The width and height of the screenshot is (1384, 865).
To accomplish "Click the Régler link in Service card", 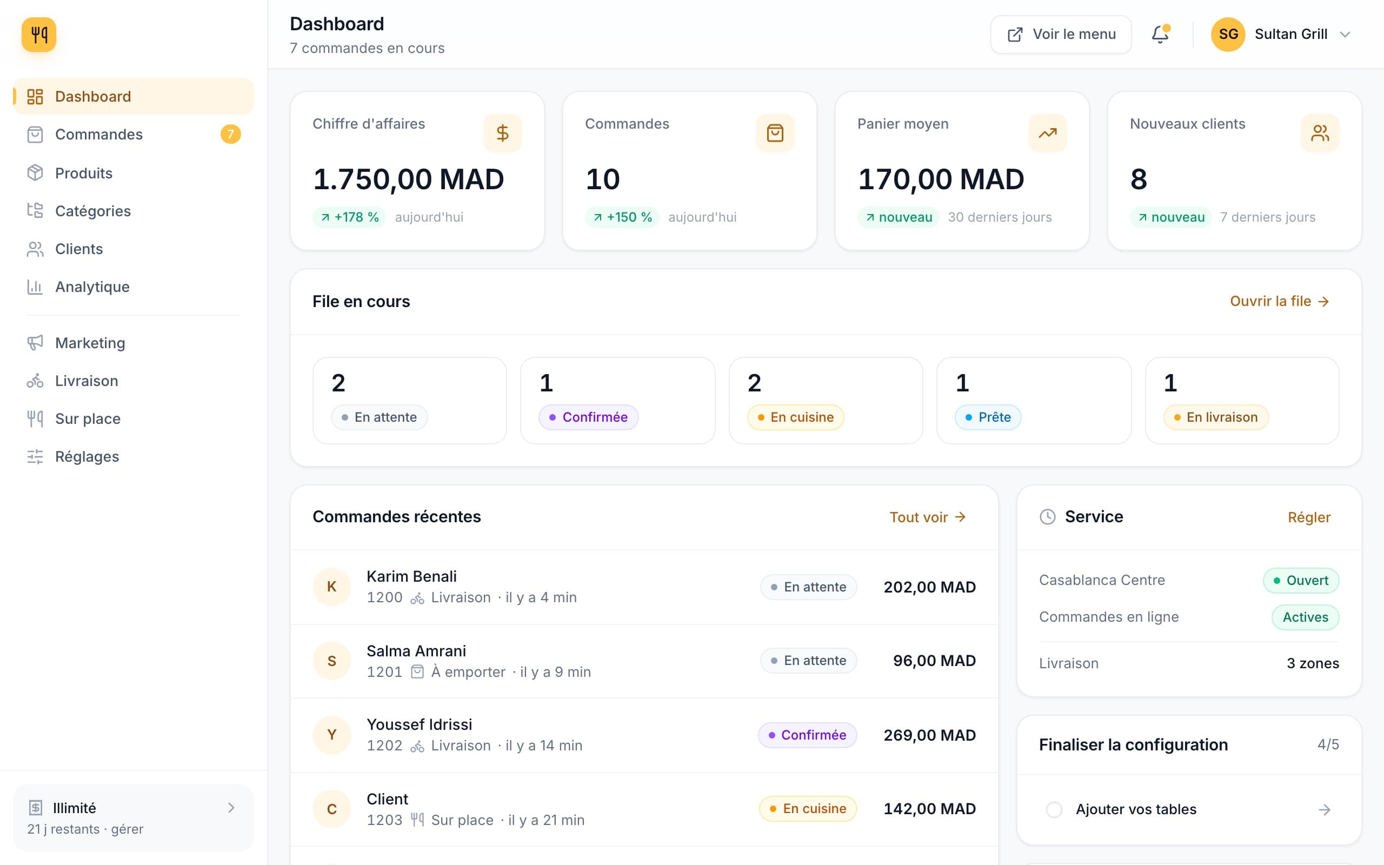I will pyautogui.click(x=1309, y=517).
